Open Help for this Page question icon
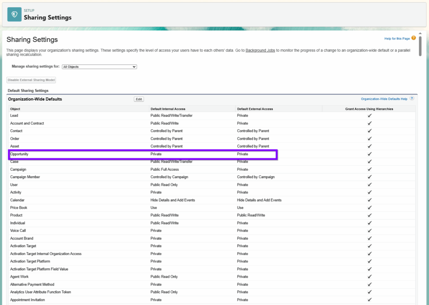 pyautogui.click(x=413, y=38)
